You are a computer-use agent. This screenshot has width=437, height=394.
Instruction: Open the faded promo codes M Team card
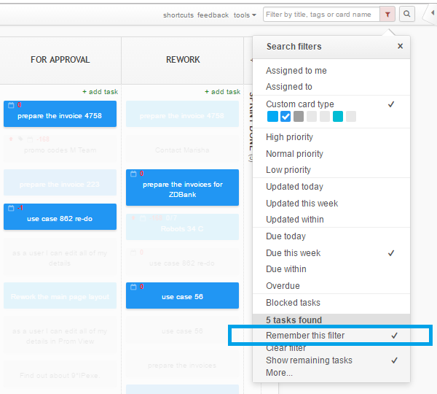[x=60, y=148]
